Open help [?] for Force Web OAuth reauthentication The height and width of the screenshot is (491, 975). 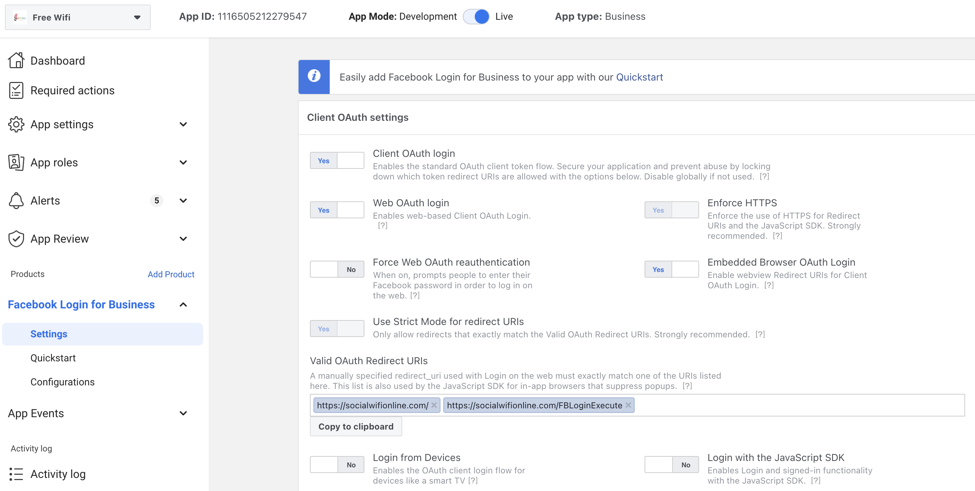(x=415, y=296)
